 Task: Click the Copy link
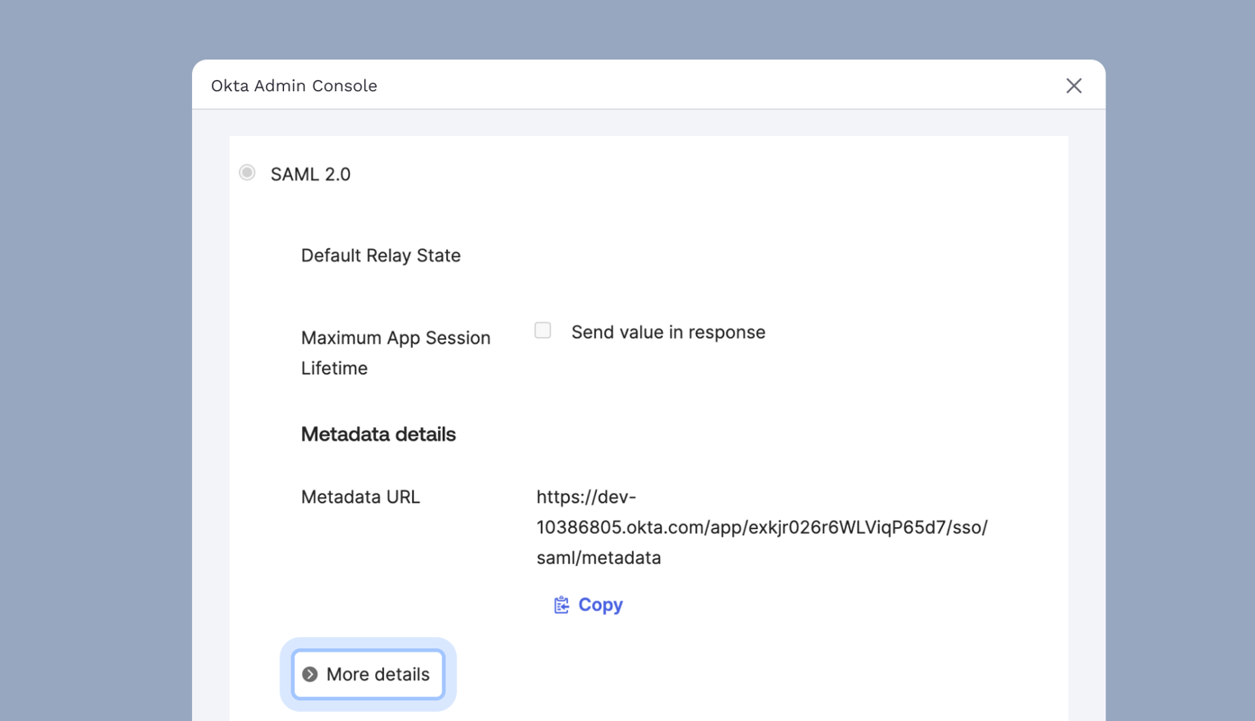[600, 604]
